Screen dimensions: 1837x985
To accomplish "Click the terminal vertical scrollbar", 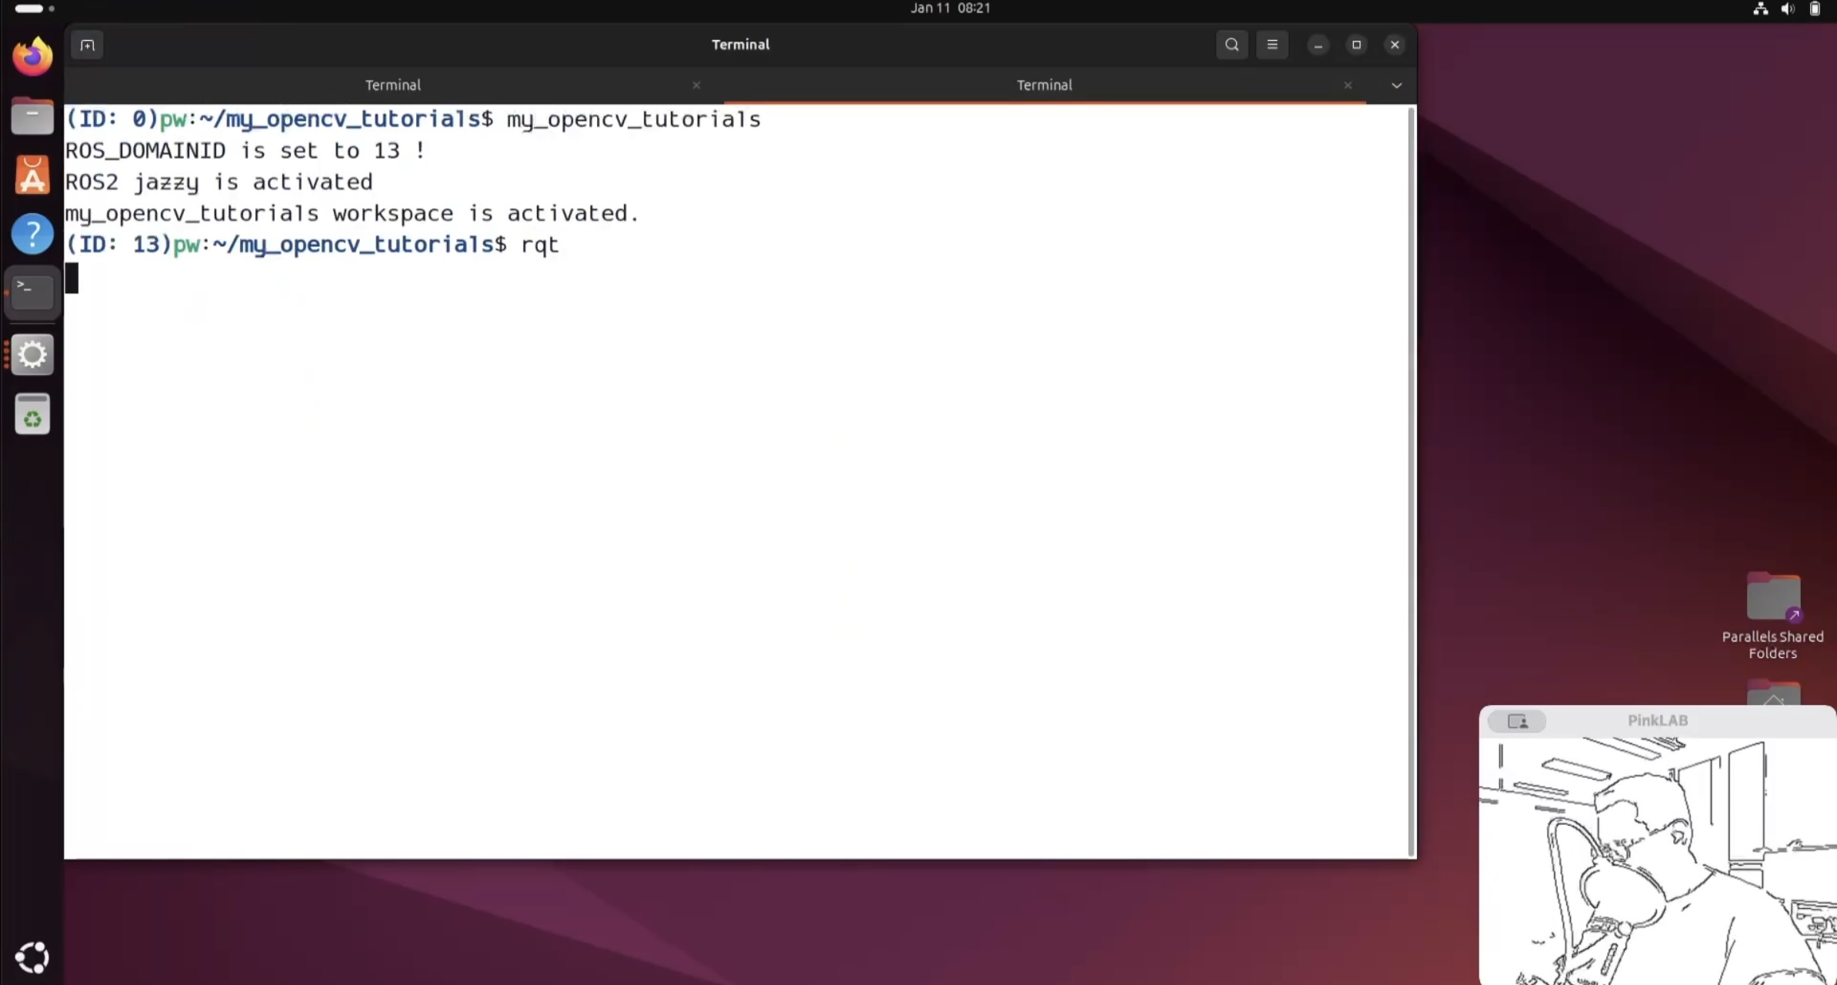I will 1411,481.
